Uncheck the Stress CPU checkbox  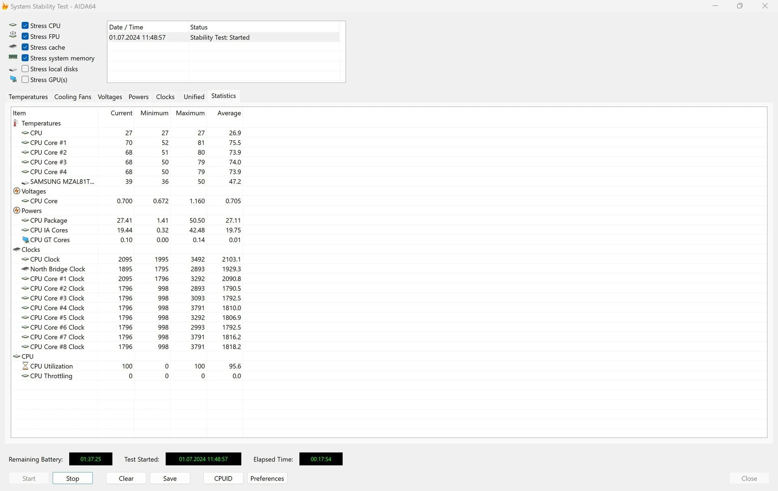point(25,26)
